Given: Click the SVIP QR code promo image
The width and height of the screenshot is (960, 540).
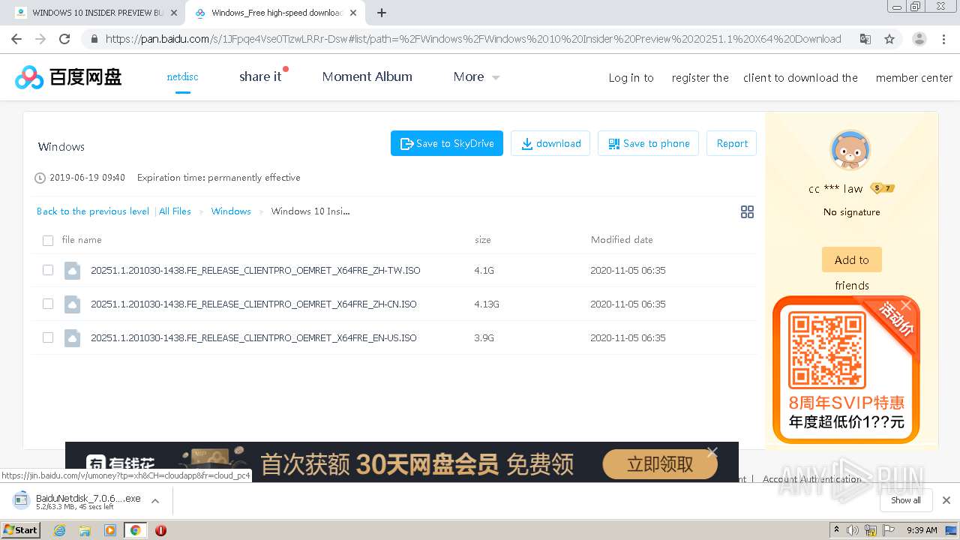Looking at the screenshot, I should tap(846, 369).
